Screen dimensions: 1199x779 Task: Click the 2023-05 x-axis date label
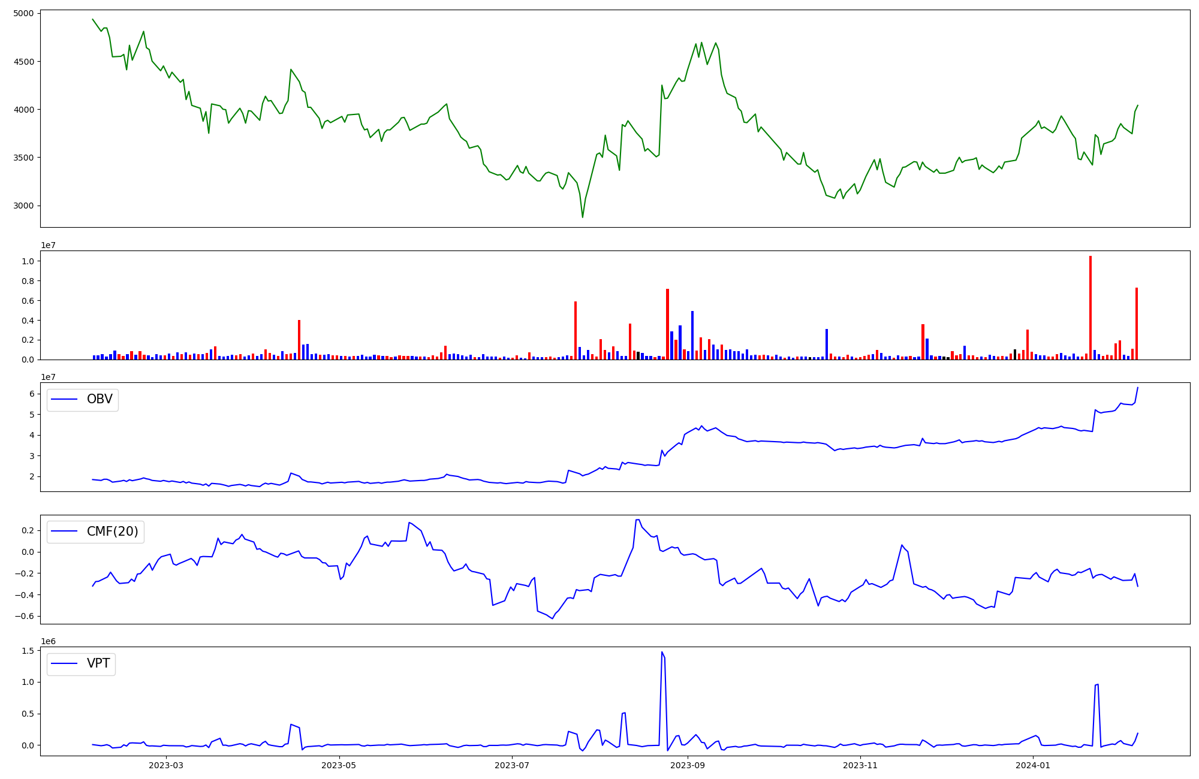(x=339, y=765)
